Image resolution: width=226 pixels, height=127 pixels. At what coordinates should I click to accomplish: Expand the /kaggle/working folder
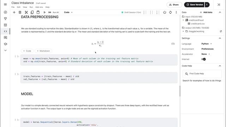coord(183,31)
